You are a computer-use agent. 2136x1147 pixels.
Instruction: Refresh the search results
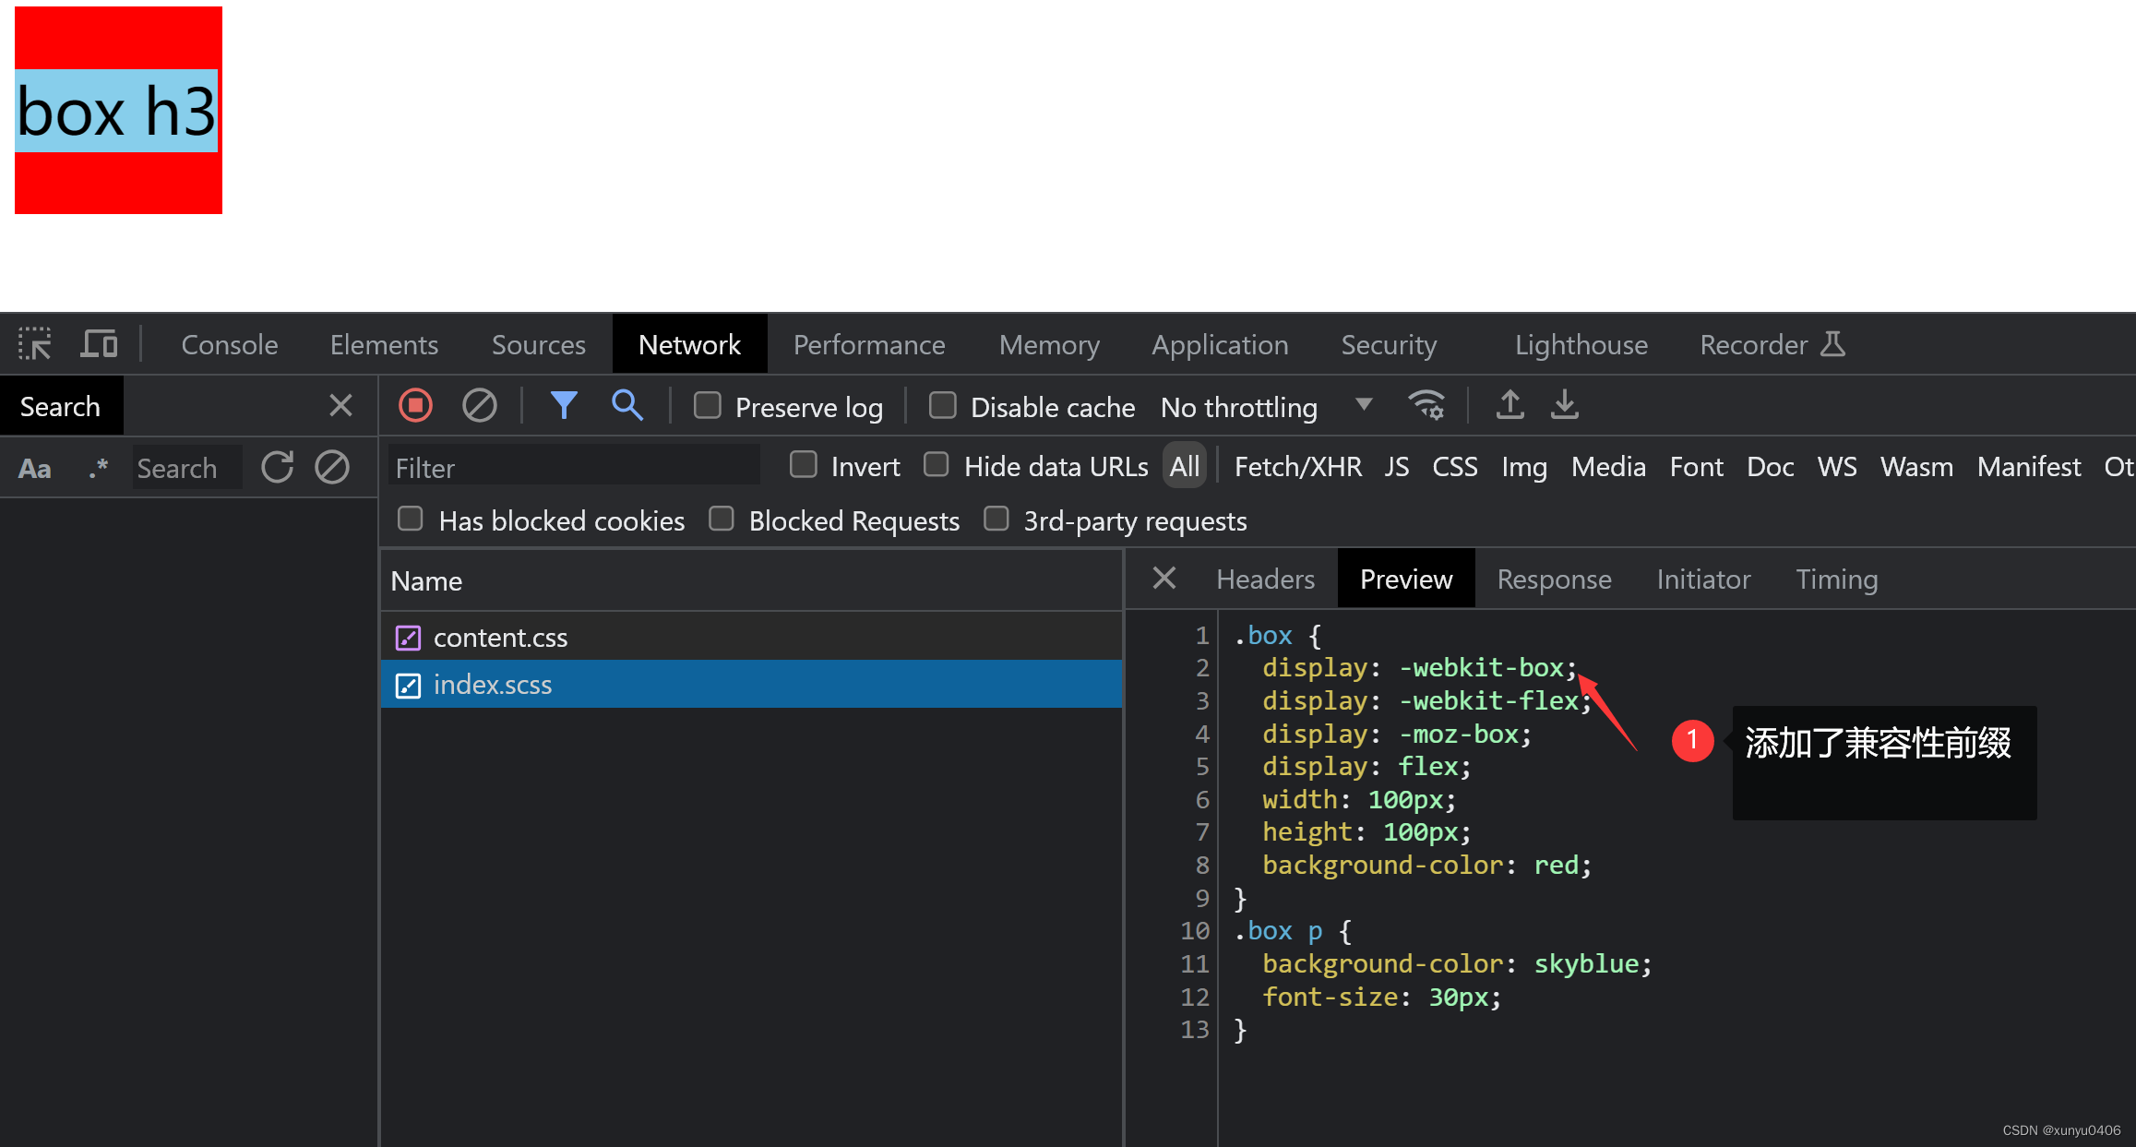277,468
